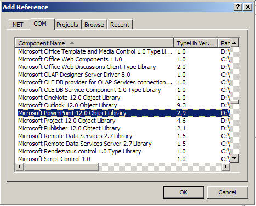Click version 2.9 in the PowerPoint row

click(181, 113)
